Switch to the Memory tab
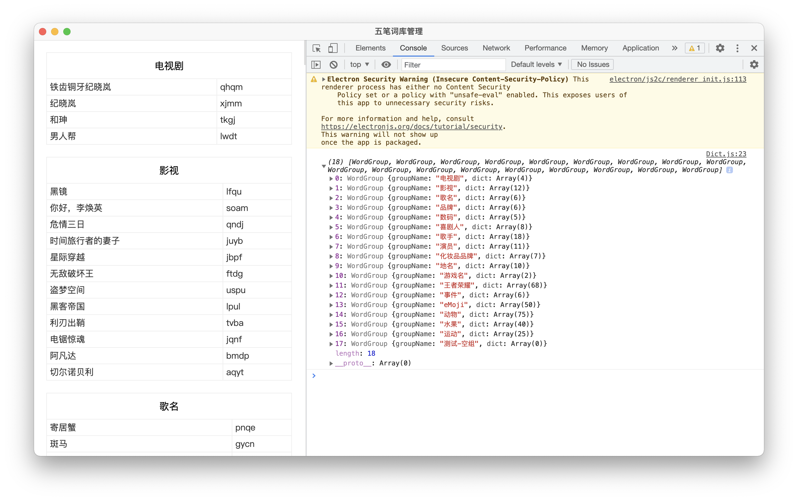This screenshot has height=501, width=798. 594,48
